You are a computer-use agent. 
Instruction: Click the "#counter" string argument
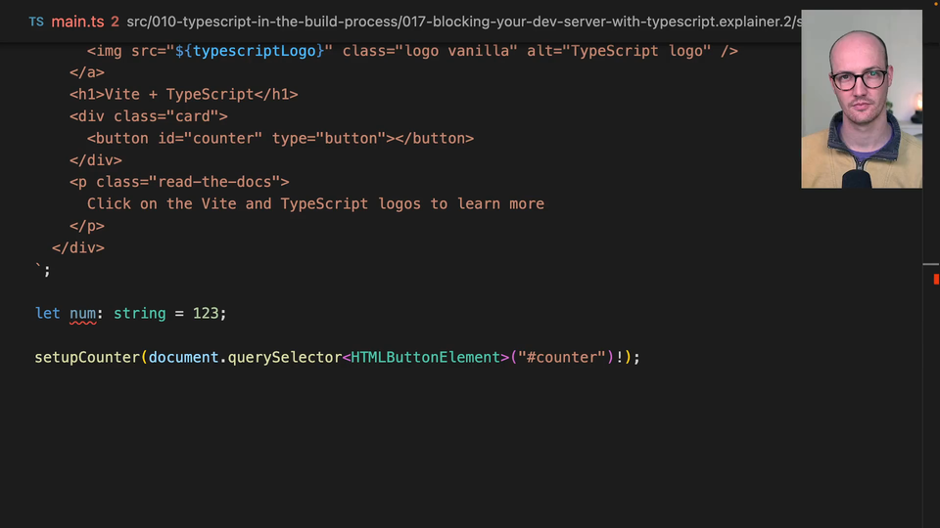(561, 358)
